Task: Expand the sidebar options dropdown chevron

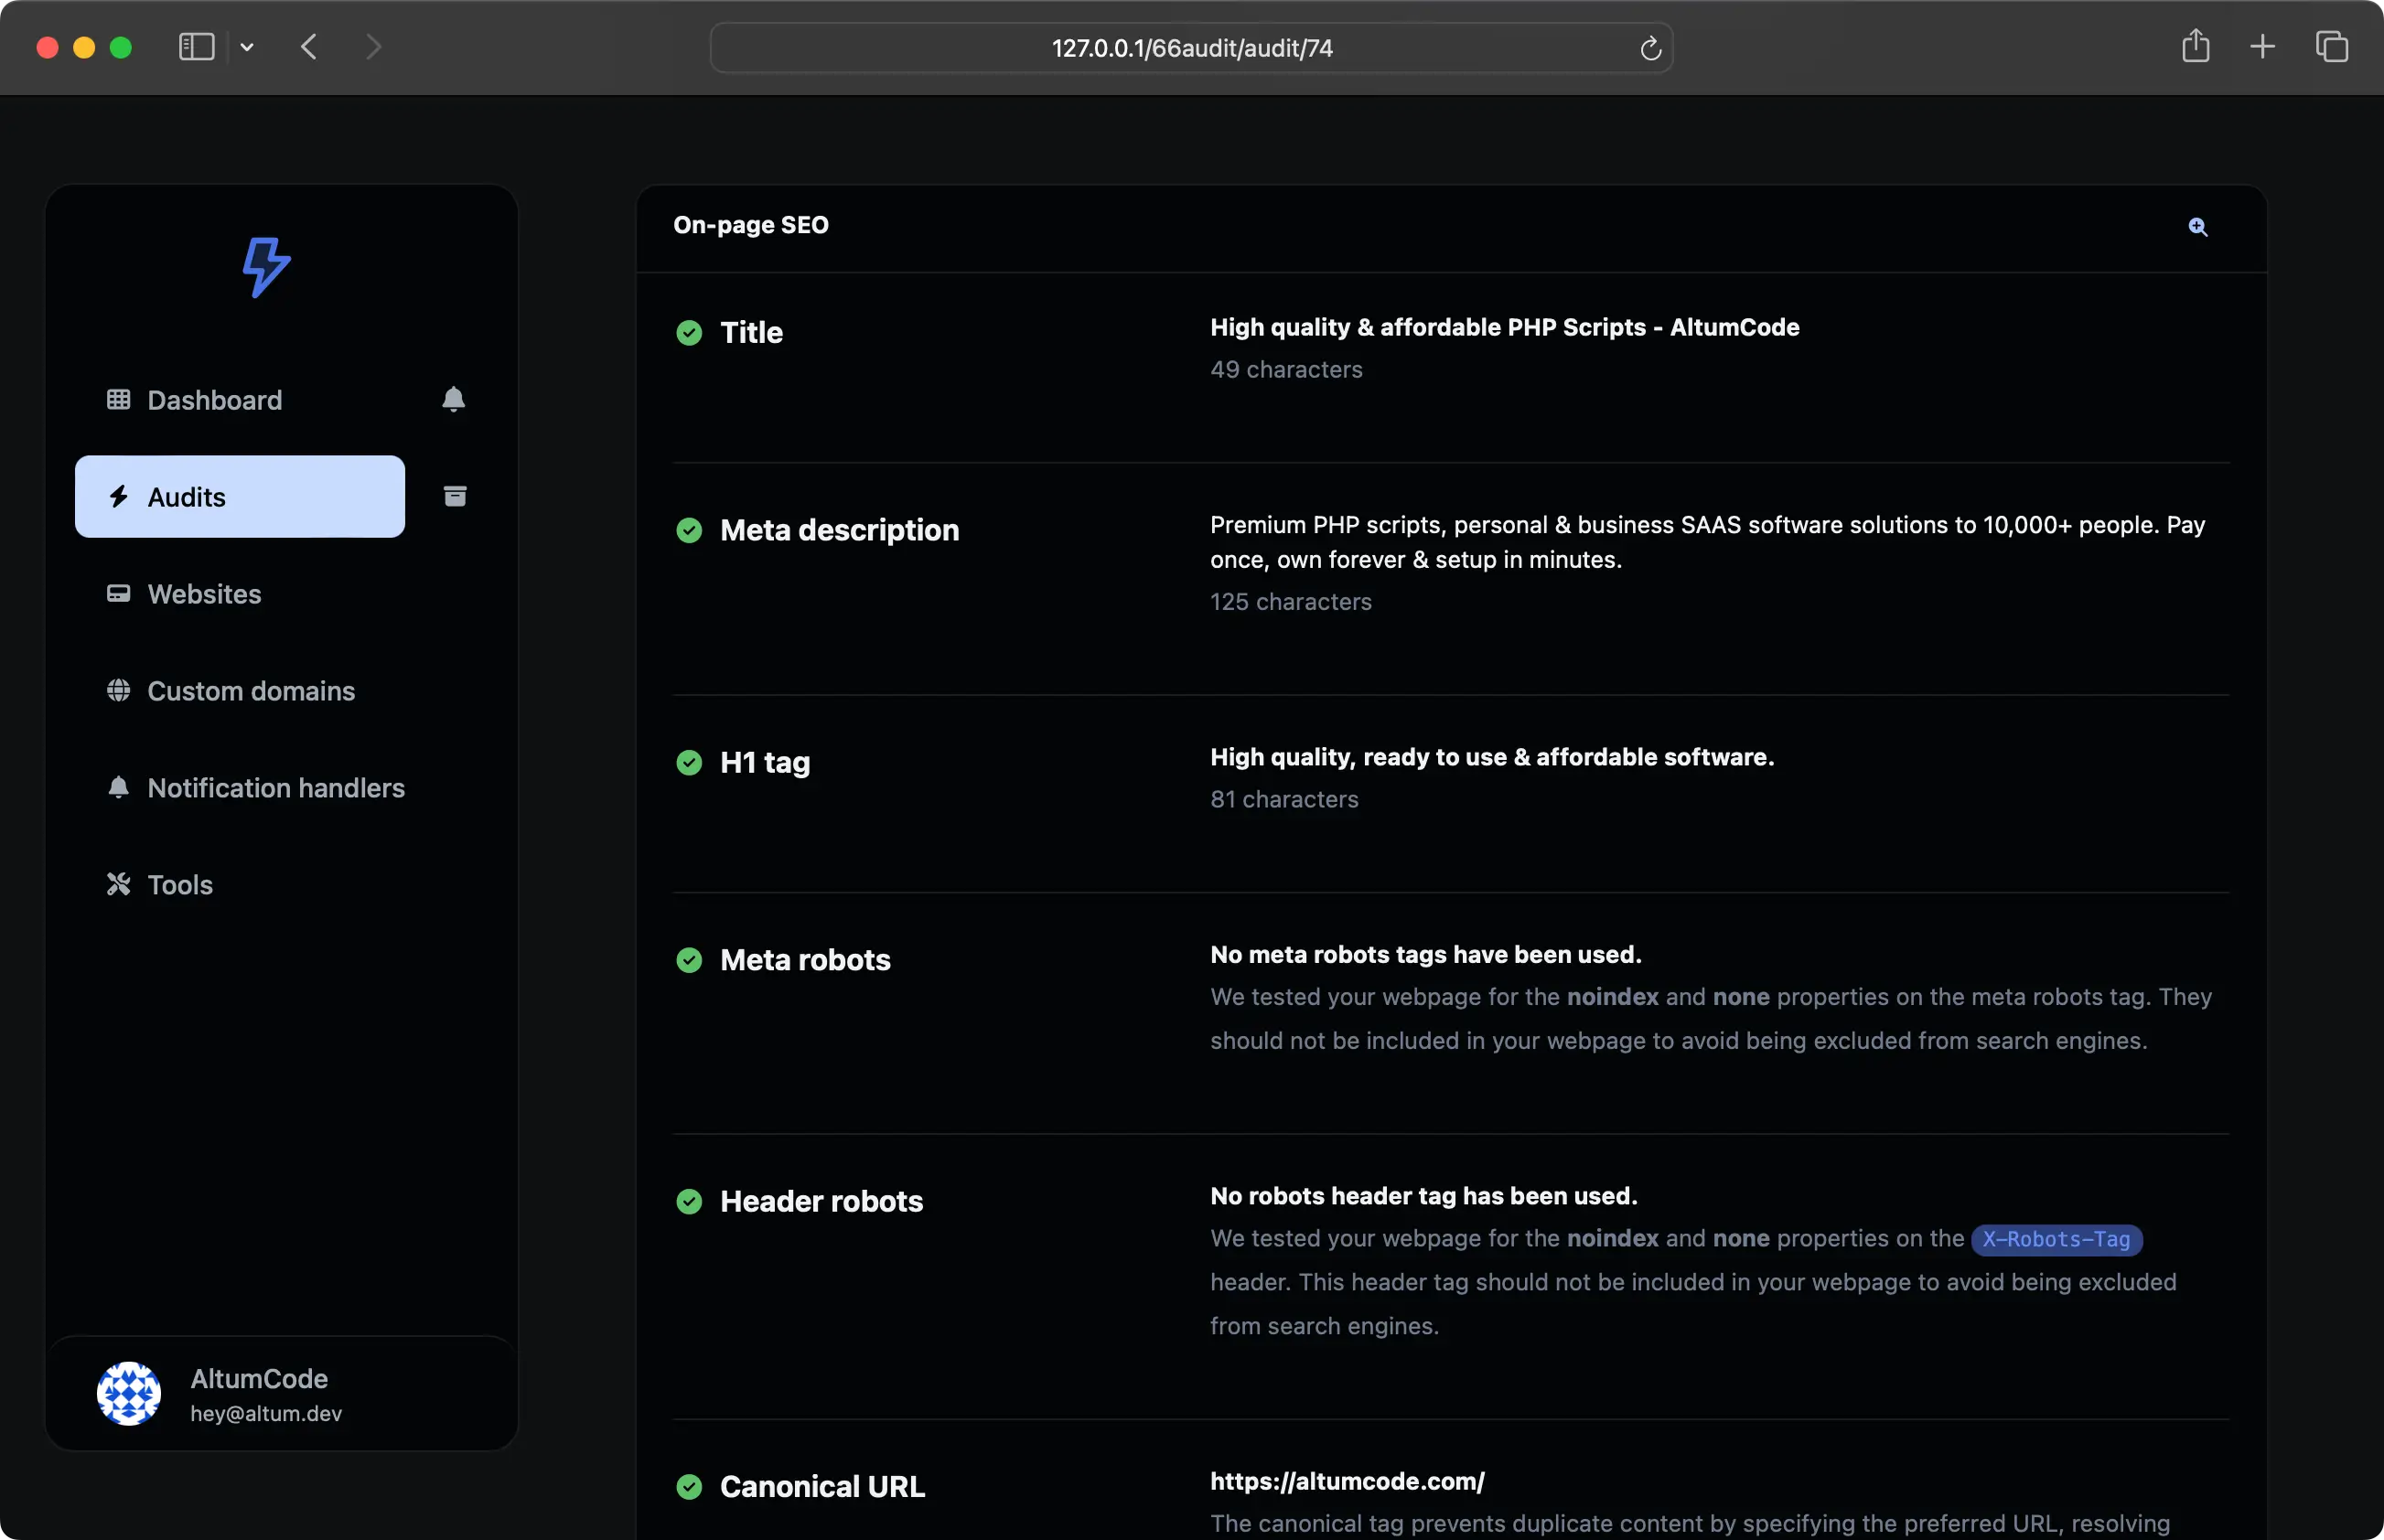Action: [247, 47]
